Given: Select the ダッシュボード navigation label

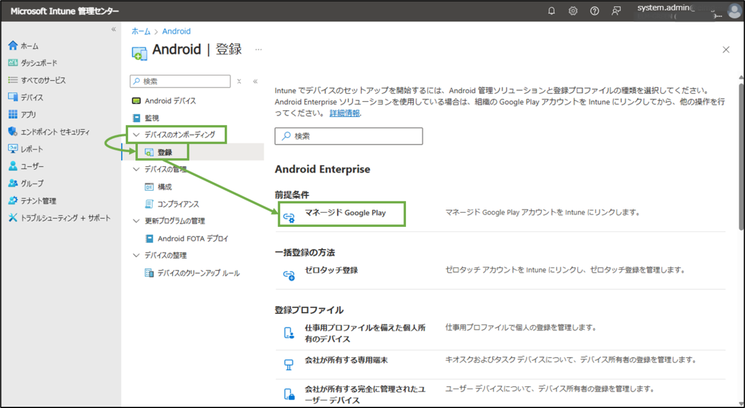Looking at the screenshot, I should (39, 63).
